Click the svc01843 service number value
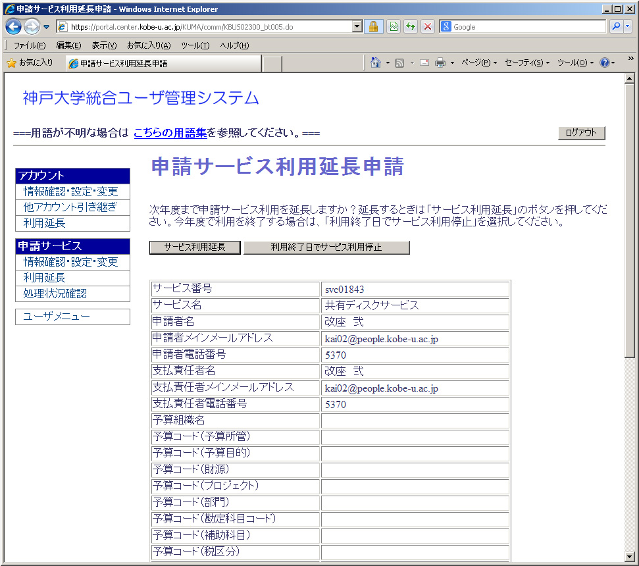 [344, 290]
